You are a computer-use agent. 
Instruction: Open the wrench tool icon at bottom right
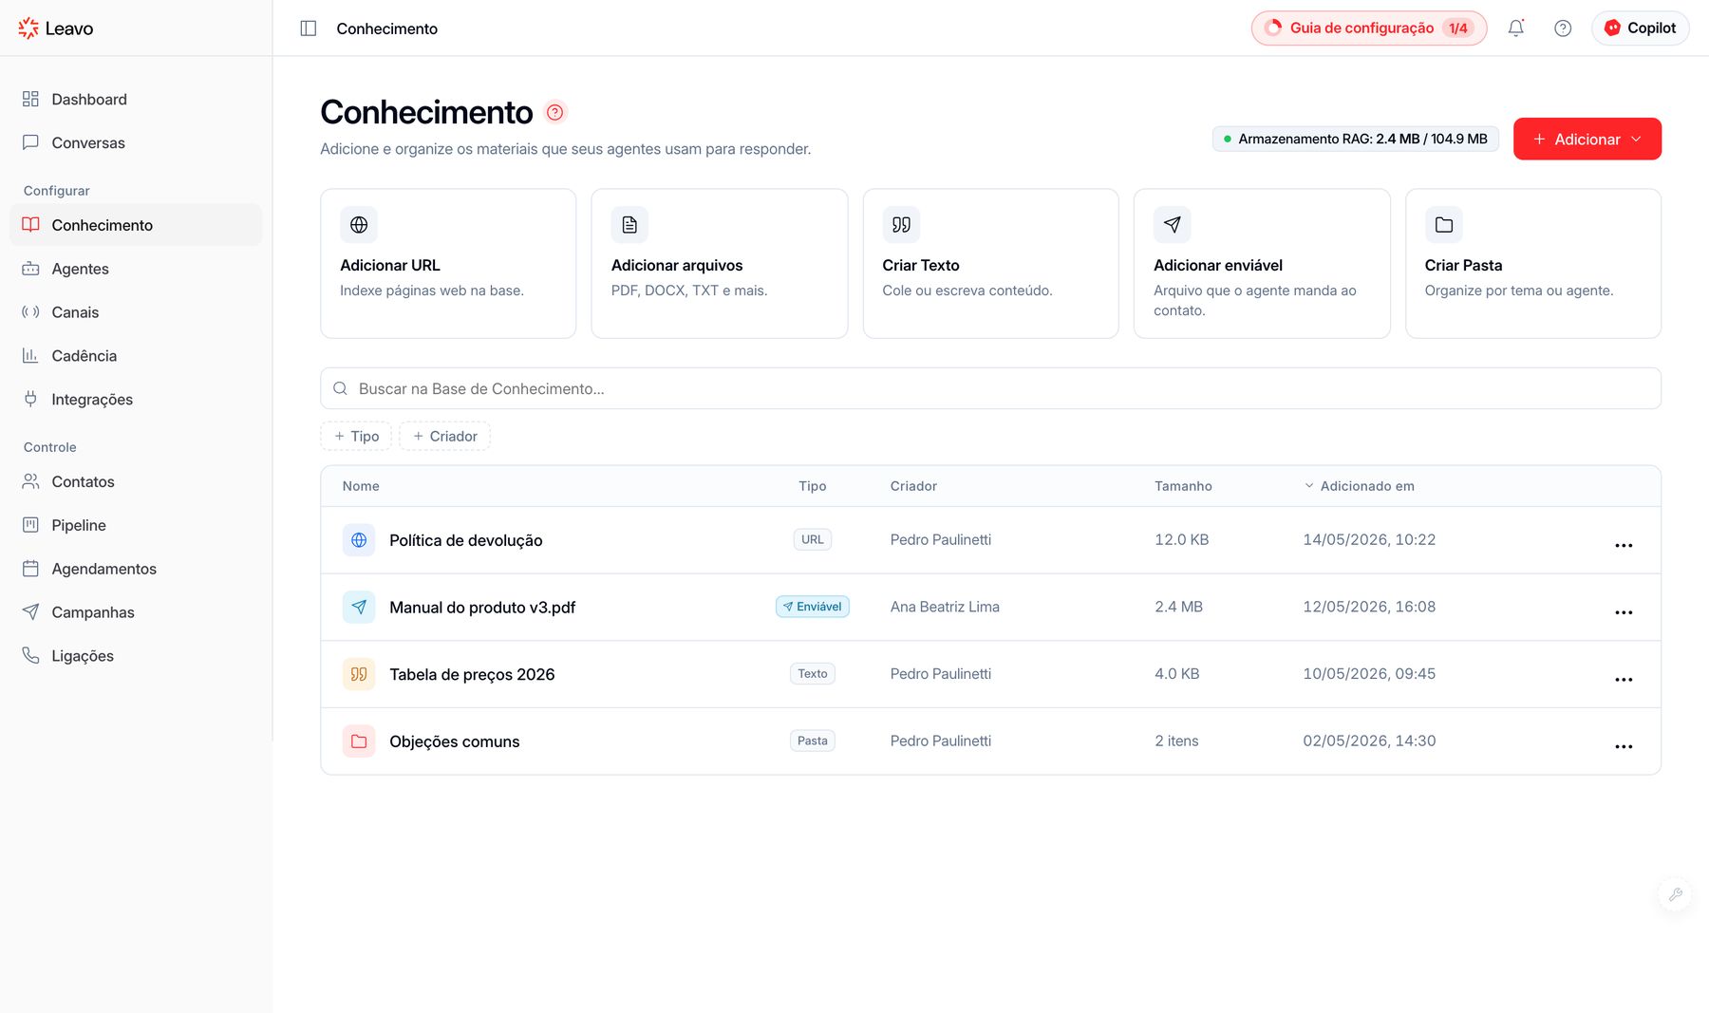tap(1675, 894)
